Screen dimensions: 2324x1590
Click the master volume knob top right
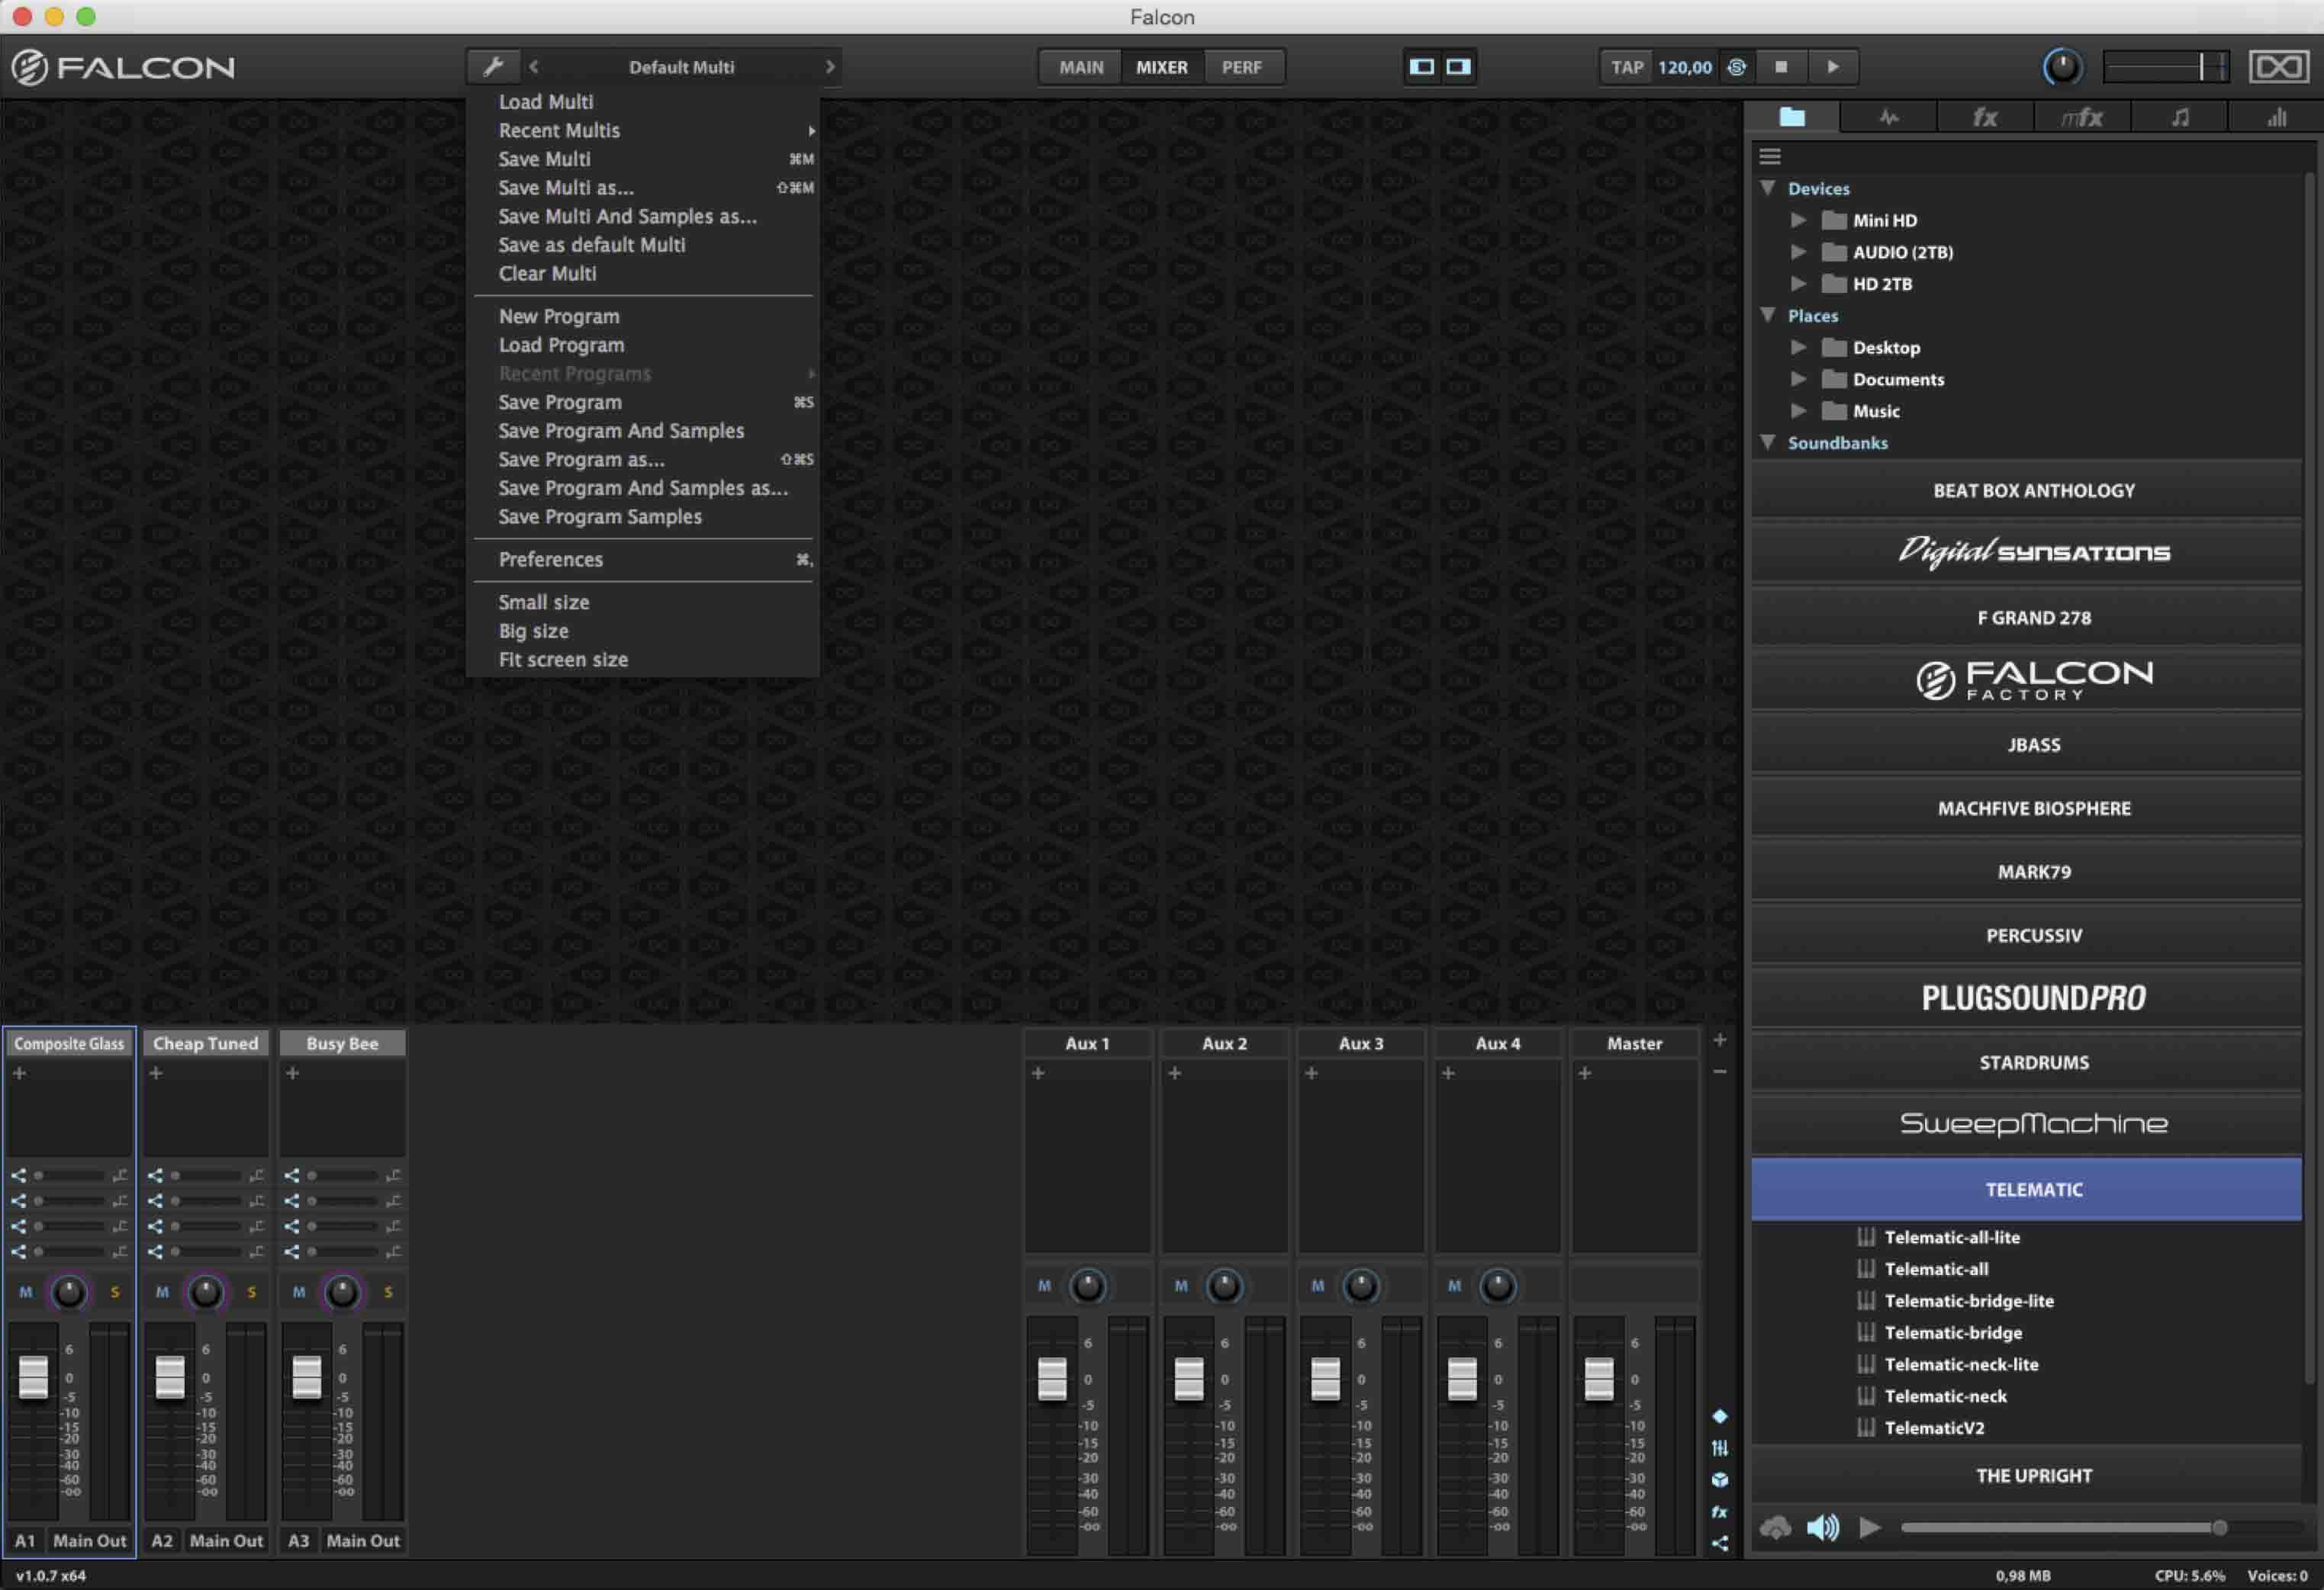coord(2063,67)
